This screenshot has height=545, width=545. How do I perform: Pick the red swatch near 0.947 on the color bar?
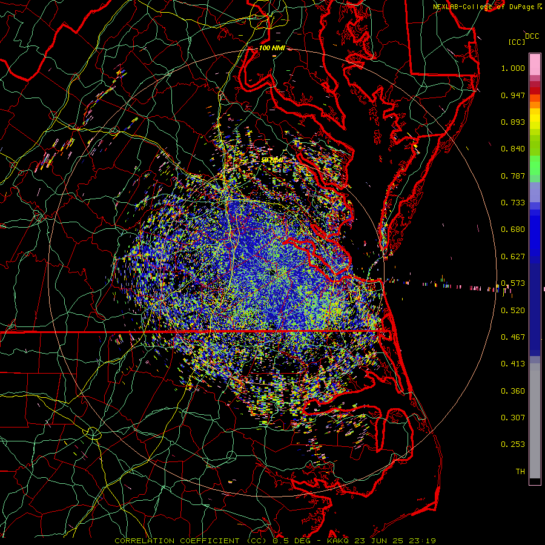(535, 91)
